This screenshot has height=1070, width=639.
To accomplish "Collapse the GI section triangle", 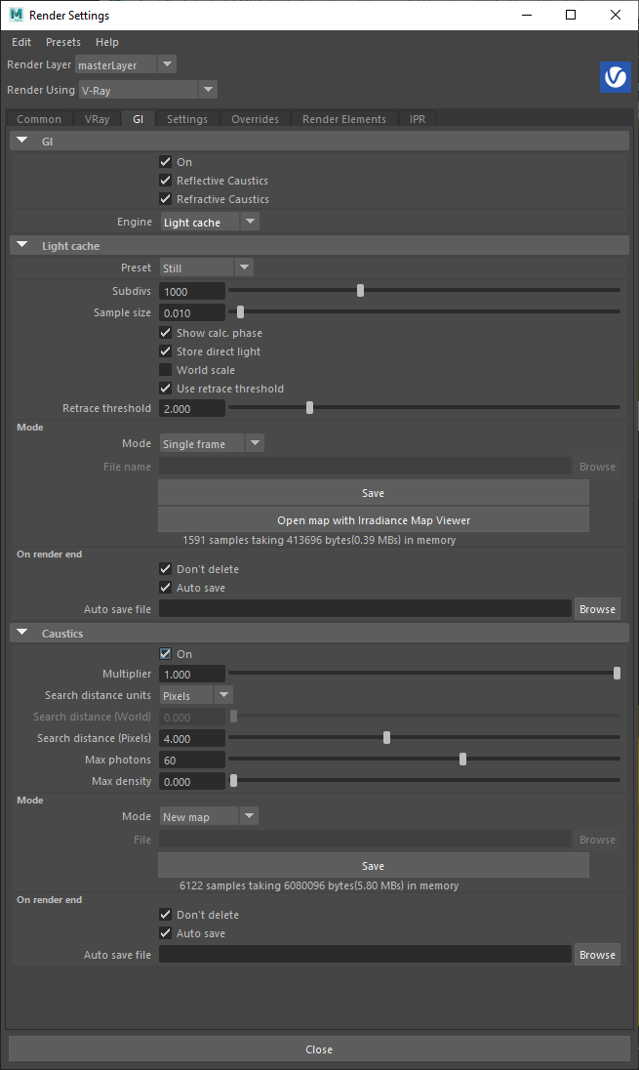I will pyautogui.click(x=22, y=142).
